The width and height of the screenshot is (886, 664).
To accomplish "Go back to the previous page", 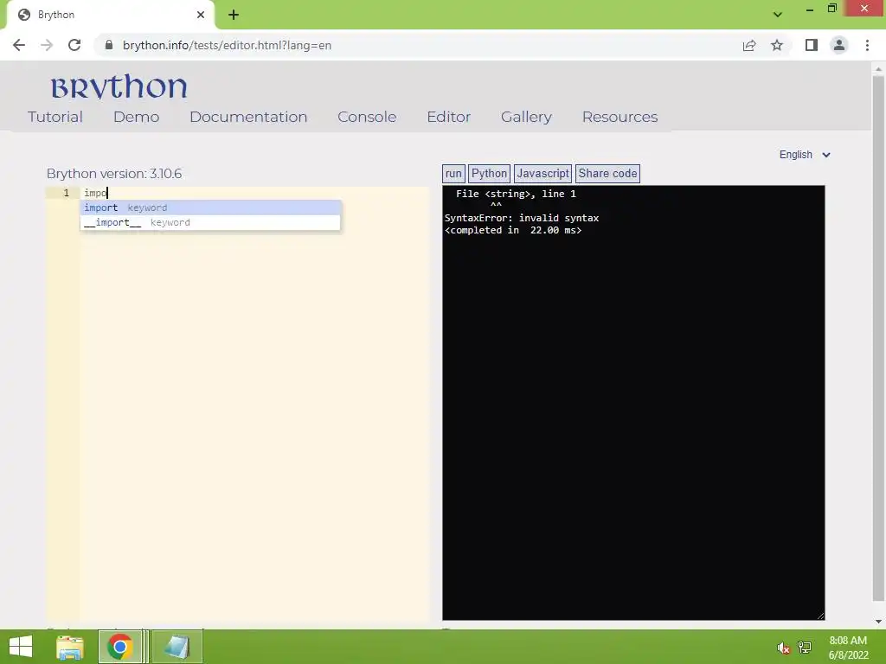I will point(19,45).
